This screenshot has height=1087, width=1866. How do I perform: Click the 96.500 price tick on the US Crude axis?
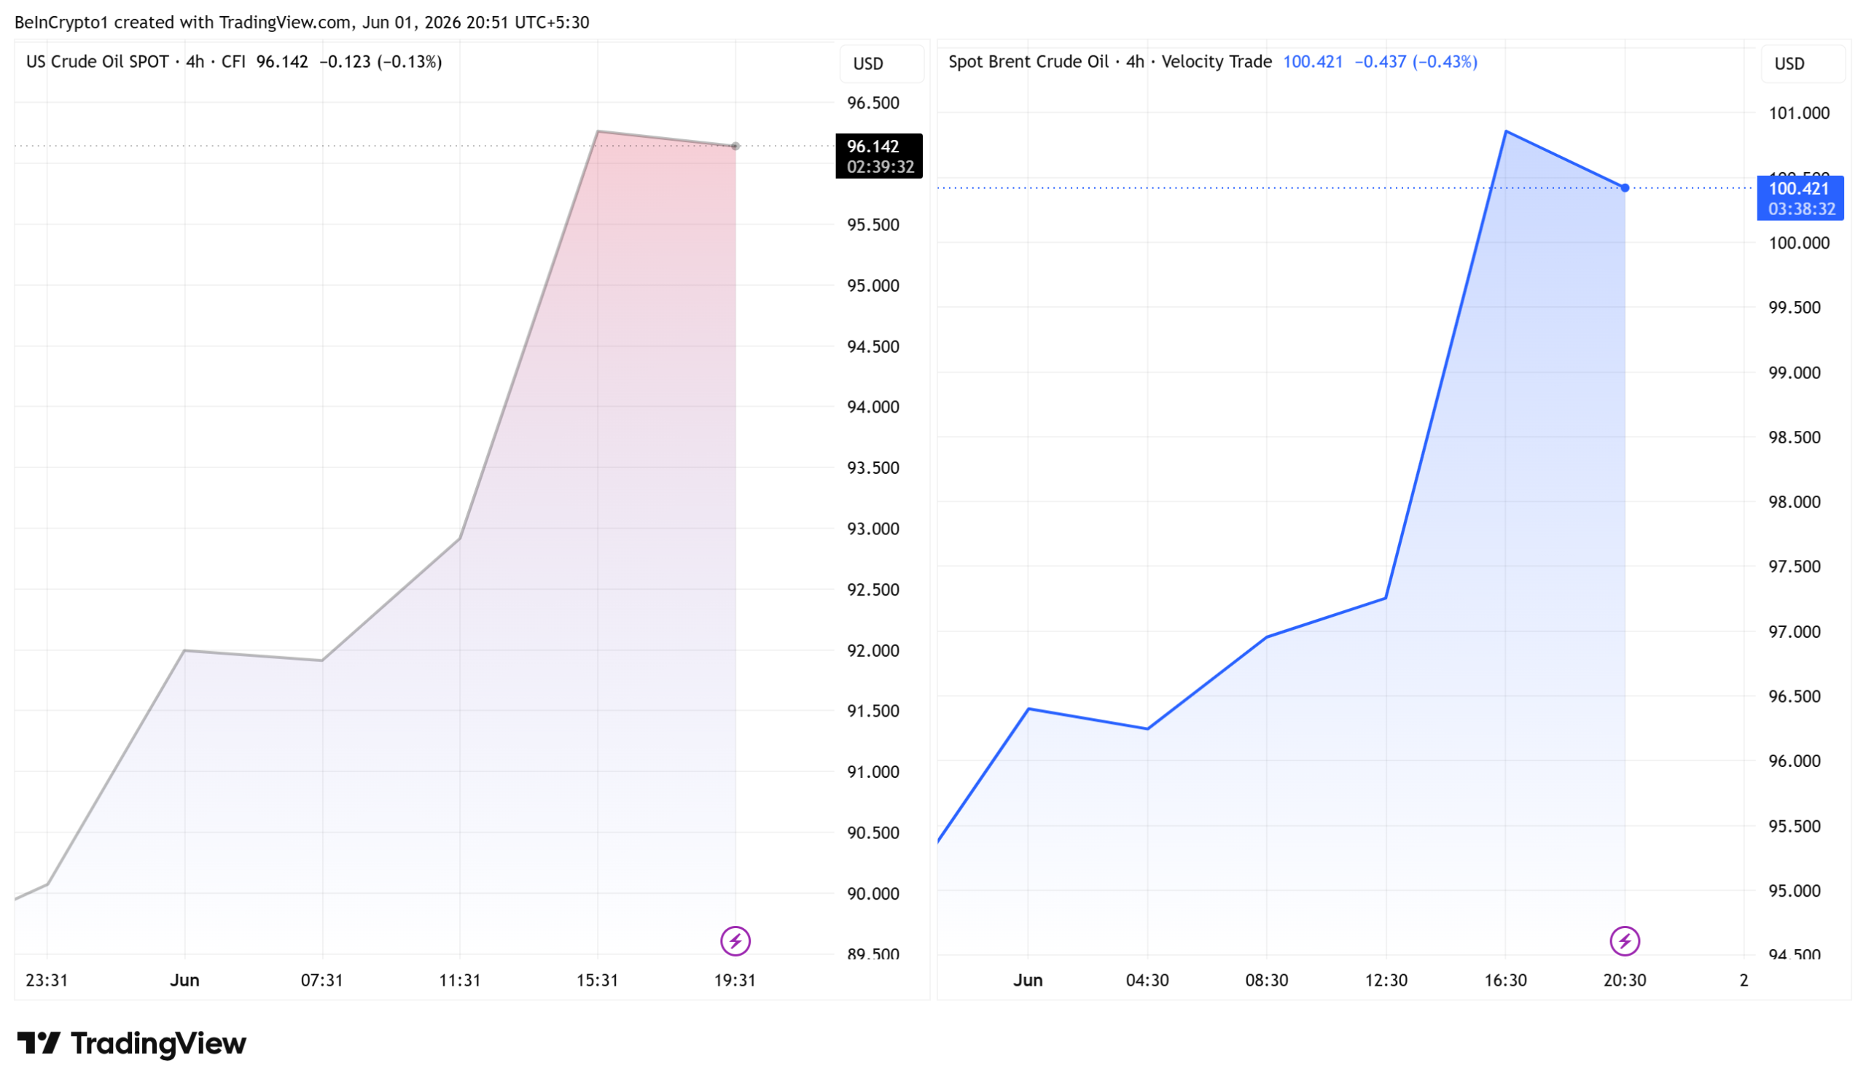[x=873, y=103]
